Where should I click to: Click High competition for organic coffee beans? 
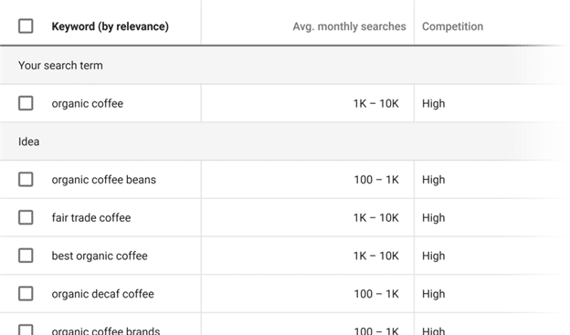pos(433,180)
